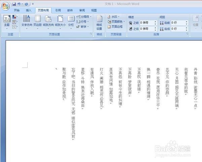Click the vertical line 总不见 你的容颜

point(167,82)
